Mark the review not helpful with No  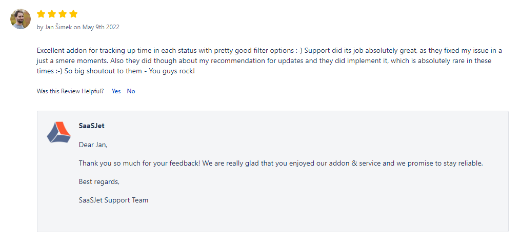click(x=131, y=91)
